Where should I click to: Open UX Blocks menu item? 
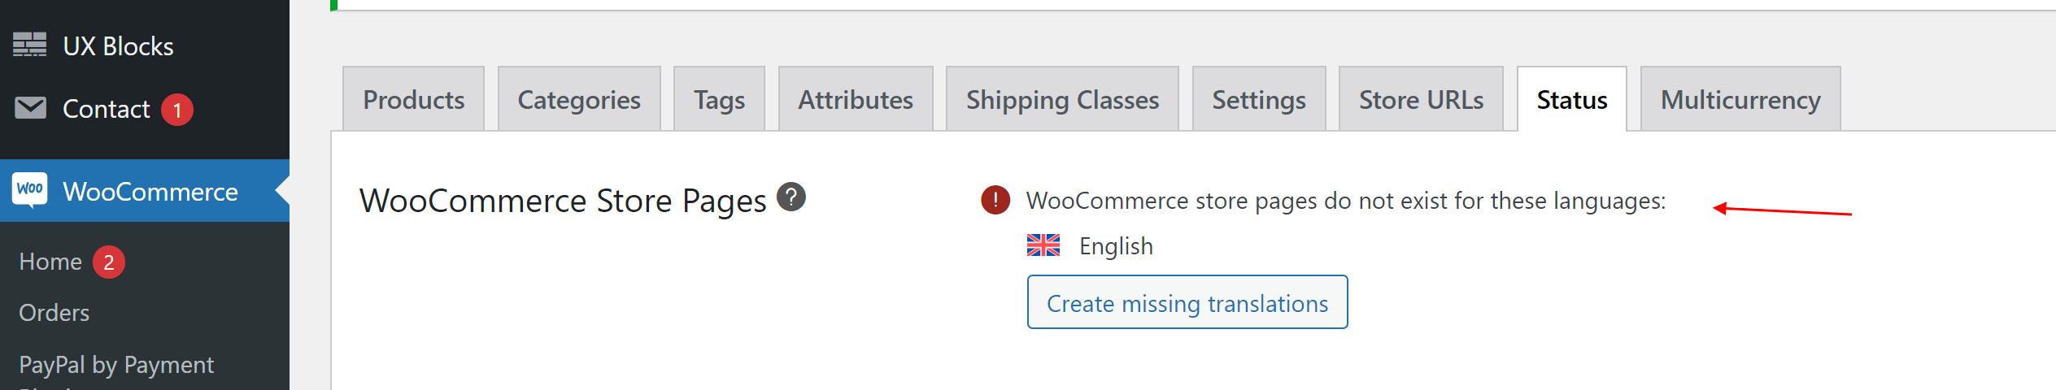click(x=119, y=46)
